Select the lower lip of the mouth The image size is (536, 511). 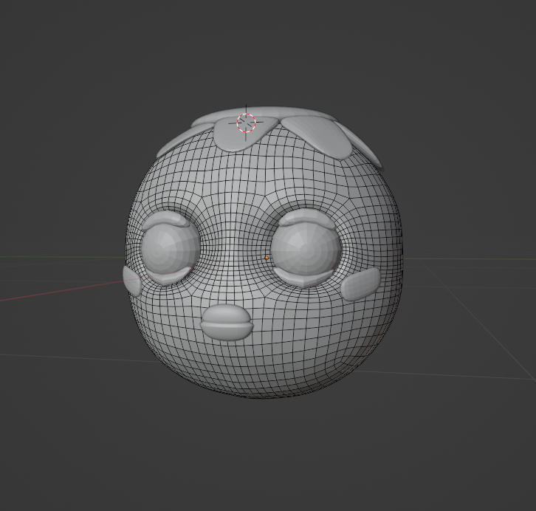(x=226, y=332)
